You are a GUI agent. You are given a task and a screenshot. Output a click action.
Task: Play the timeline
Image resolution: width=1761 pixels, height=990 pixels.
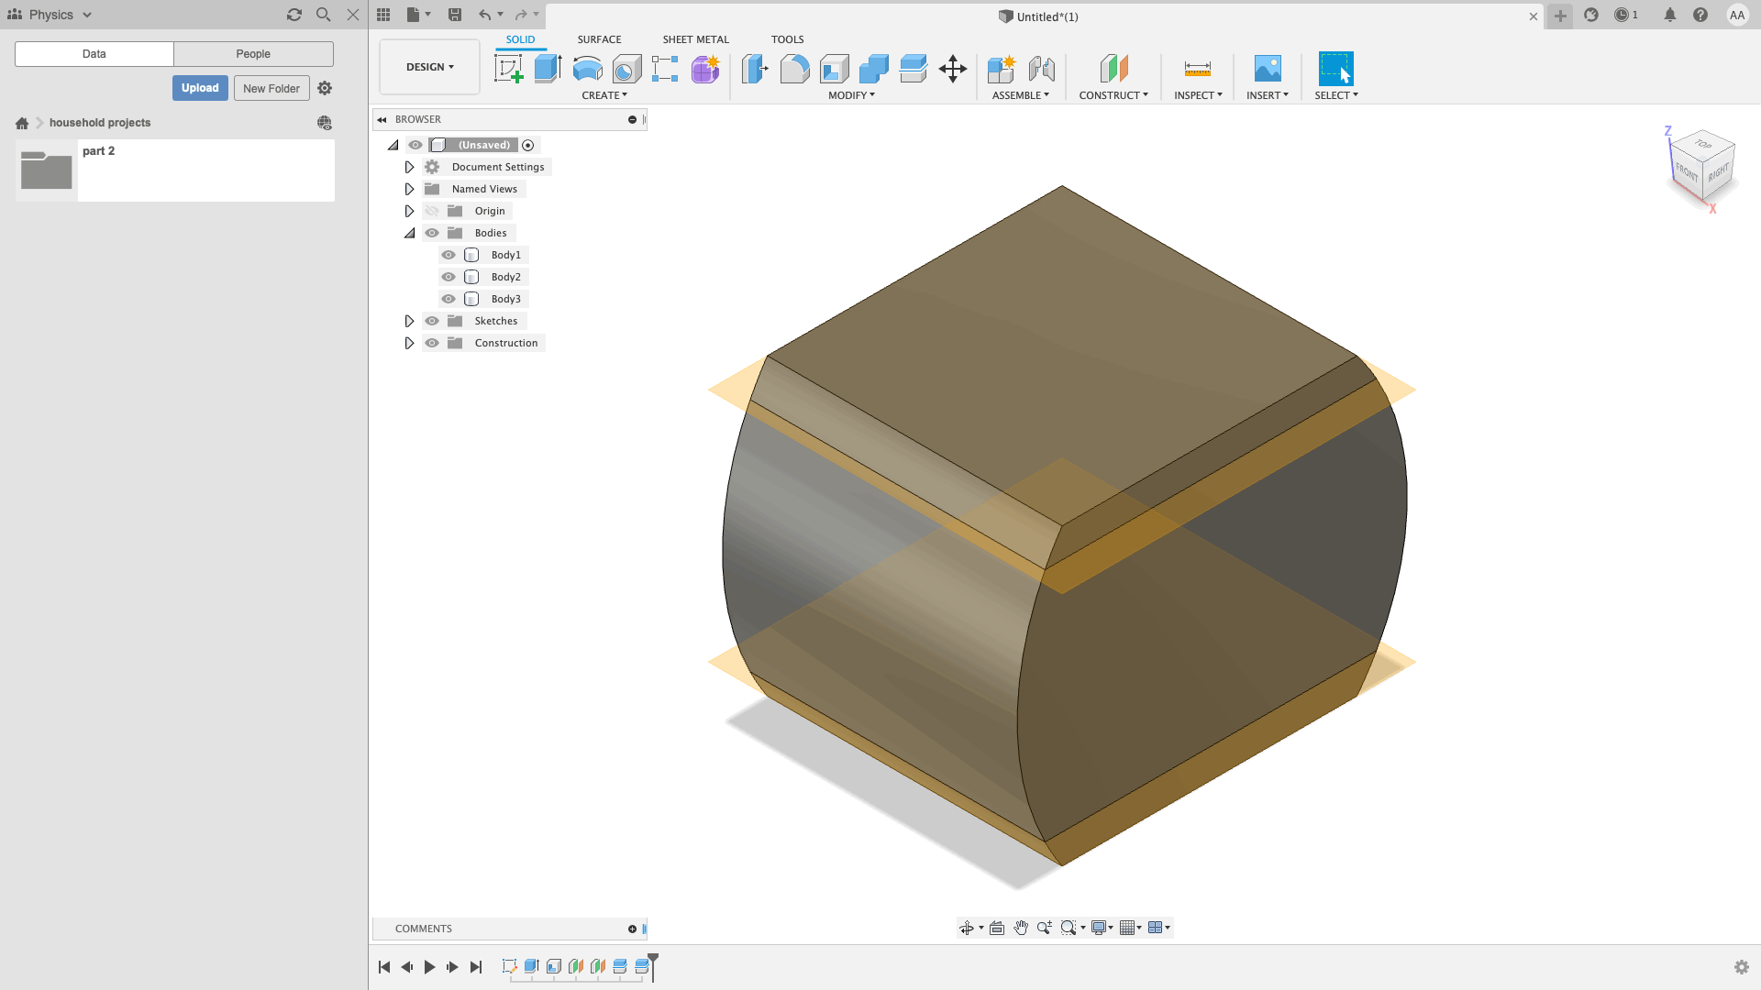coord(429,966)
